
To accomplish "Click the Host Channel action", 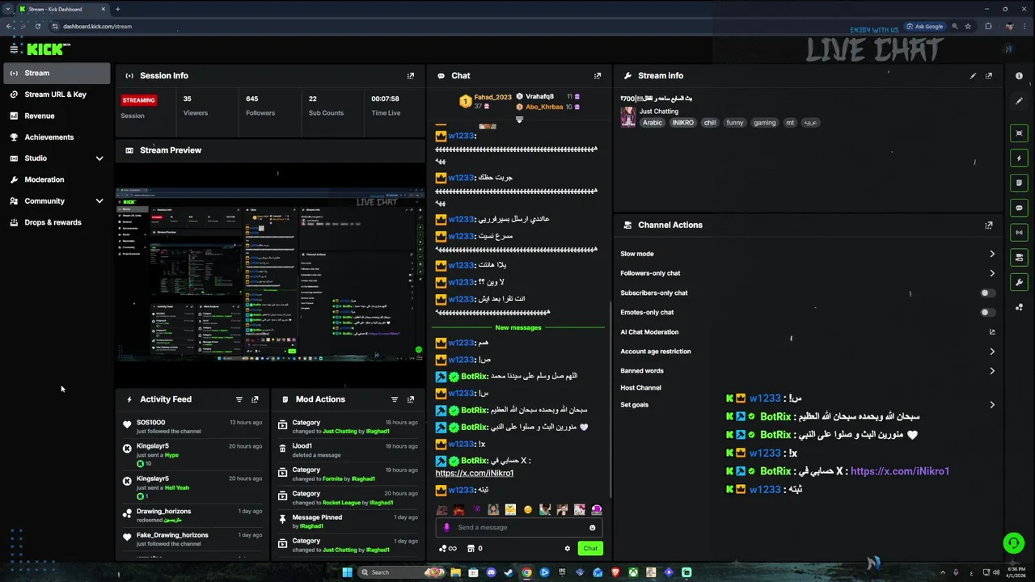I will point(640,388).
